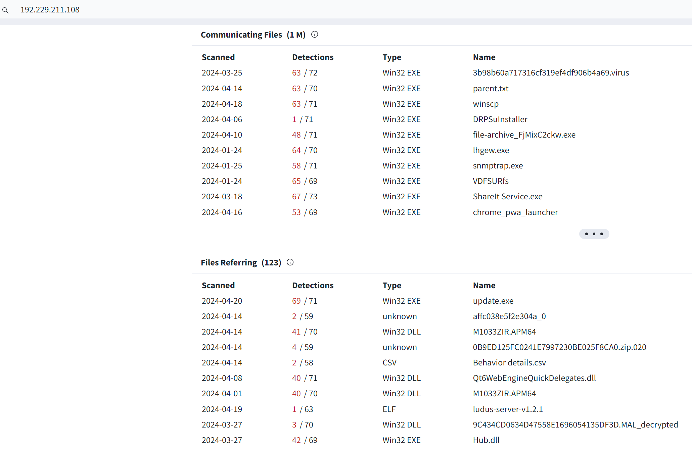
Task: Open the DRPSuInstaller file entry
Action: tap(500, 119)
